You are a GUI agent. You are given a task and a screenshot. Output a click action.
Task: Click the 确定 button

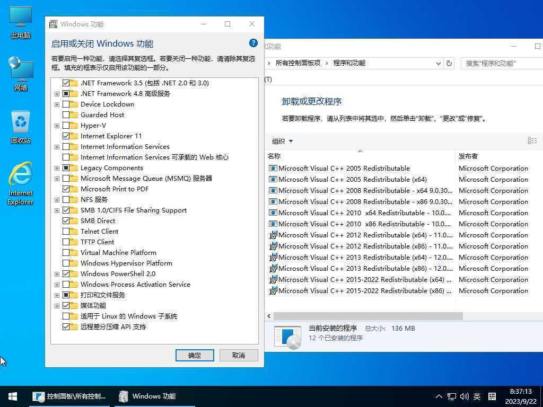coord(195,355)
